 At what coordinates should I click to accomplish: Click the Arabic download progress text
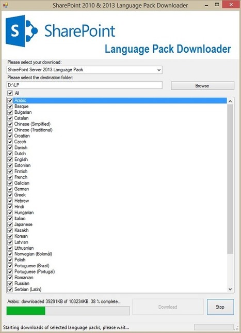(x=65, y=301)
